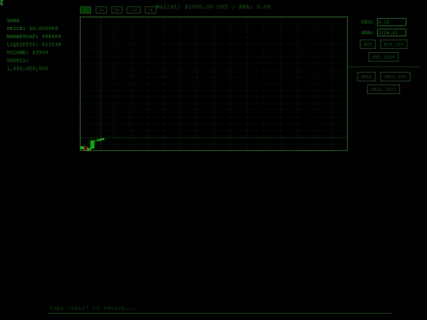Click the Wallet balance text

[x=213, y=7]
